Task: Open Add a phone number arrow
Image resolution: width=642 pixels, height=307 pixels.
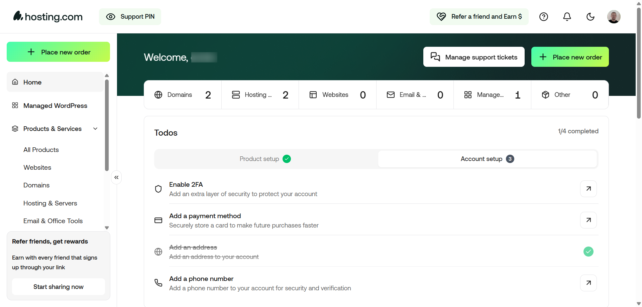Action: click(588, 283)
